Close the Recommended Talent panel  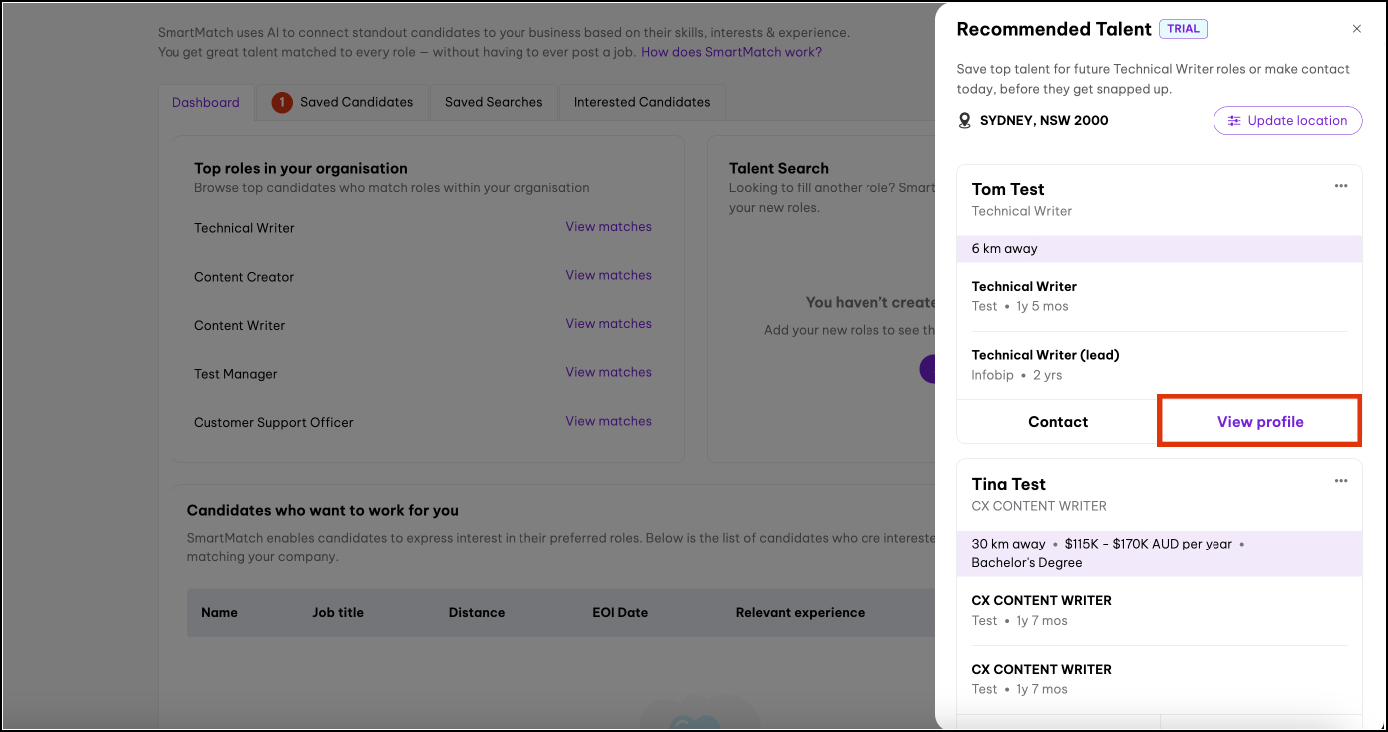1357,28
